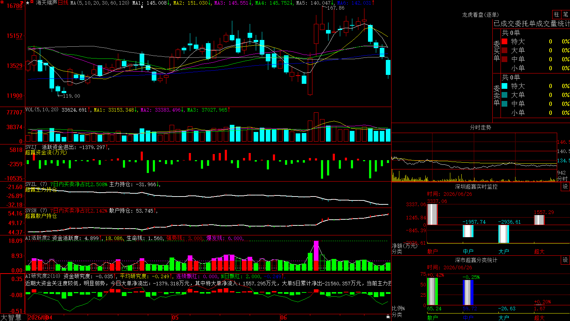Click the dark red 中单 buy-order swatch

tap(504, 59)
